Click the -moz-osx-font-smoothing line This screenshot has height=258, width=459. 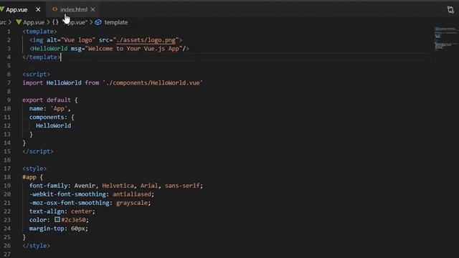pyautogui.click(x=90, y=203)
